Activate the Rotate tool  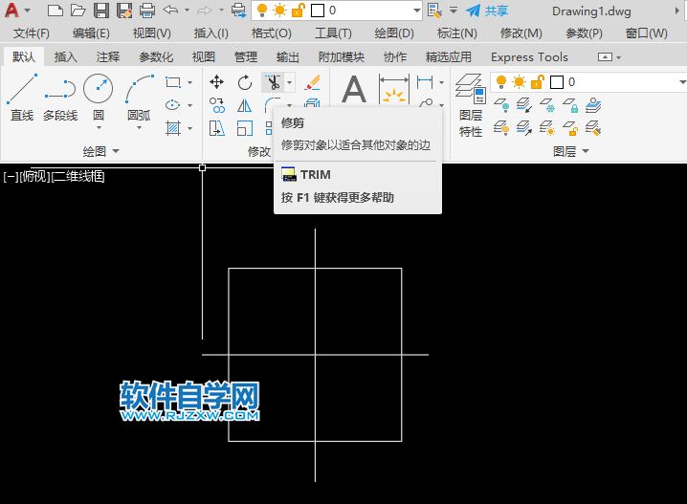pyautogui.click(x=245, y=82)
